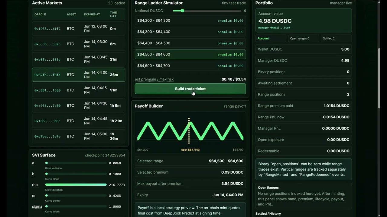The image size is (387, 217).
Task: Click the Range PnL now value -0.0154 DUSDC
Action: coord(335,117)
